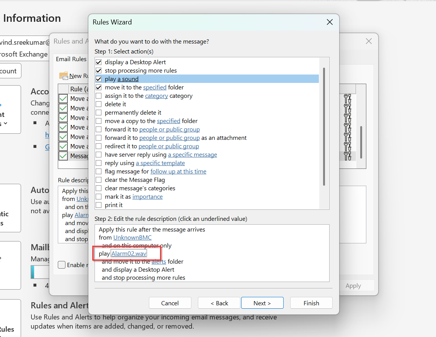Click the Finish button
This screenshot has height=337, width=436.
pyautogui.click(x=311, y=303)
